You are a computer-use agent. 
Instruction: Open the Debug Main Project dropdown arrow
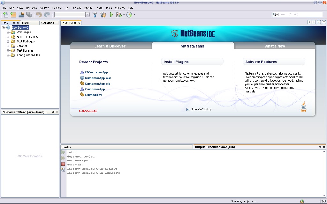tap(124, 15)
